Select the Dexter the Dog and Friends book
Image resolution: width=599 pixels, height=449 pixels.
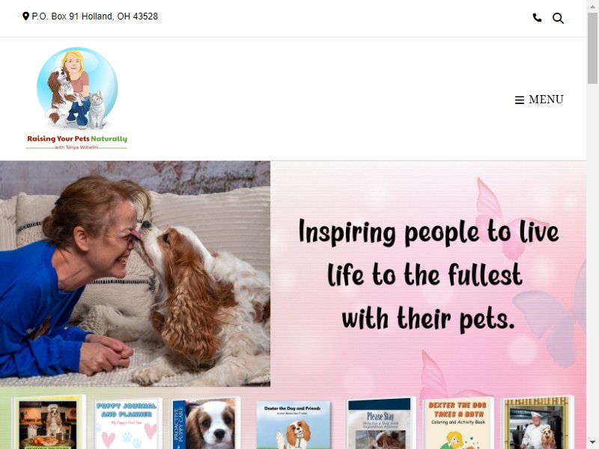tap(293, 424)
